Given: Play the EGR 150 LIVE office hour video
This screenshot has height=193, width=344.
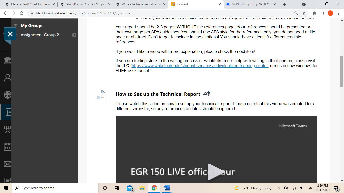Looking at the screenshot, I should click(215, 172).
